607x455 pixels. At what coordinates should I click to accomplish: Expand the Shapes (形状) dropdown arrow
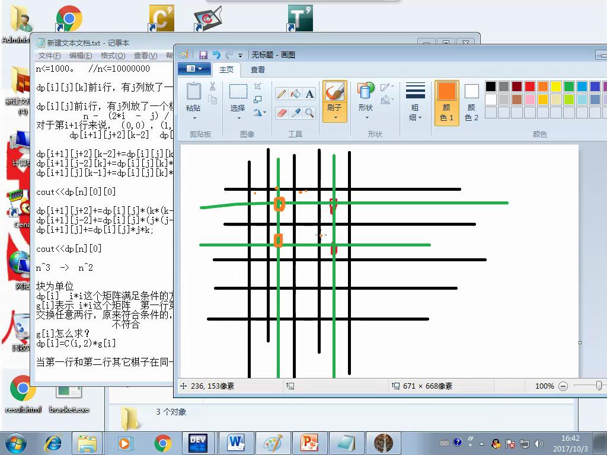tap(366, 118)
